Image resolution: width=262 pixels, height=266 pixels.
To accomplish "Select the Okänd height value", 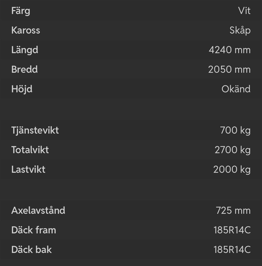I will point(236,89).
